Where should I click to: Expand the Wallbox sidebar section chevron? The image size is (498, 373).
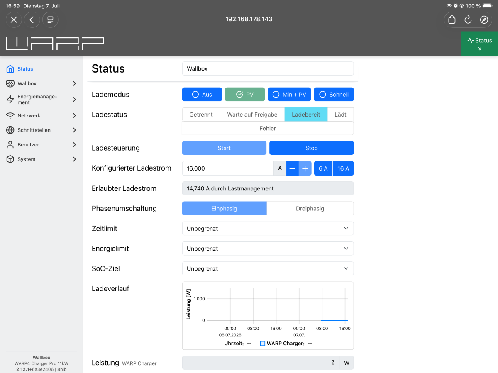click(74, 83)
